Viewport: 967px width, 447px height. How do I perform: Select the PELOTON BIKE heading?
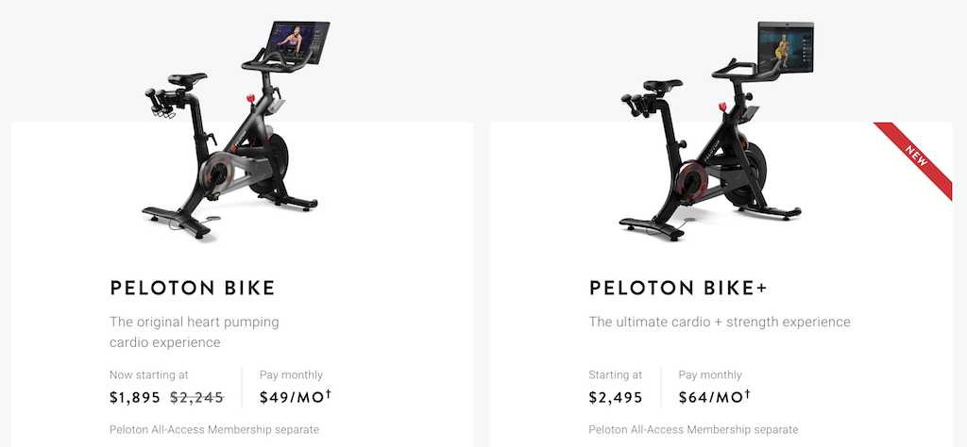coord(193,289)
